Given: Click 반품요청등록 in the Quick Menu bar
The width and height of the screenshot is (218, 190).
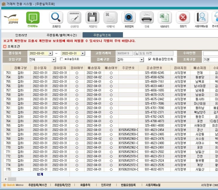Looking at the screenshot, I should point(128,185).
